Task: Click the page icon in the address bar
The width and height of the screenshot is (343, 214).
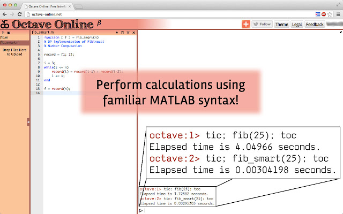Action: (x=28, y=14)
